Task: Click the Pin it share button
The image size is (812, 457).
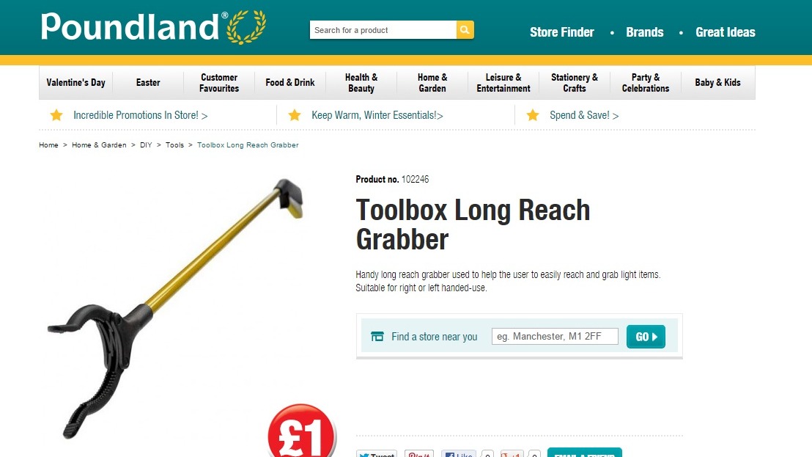Action: pyautogui.click(x=419, y=454)
